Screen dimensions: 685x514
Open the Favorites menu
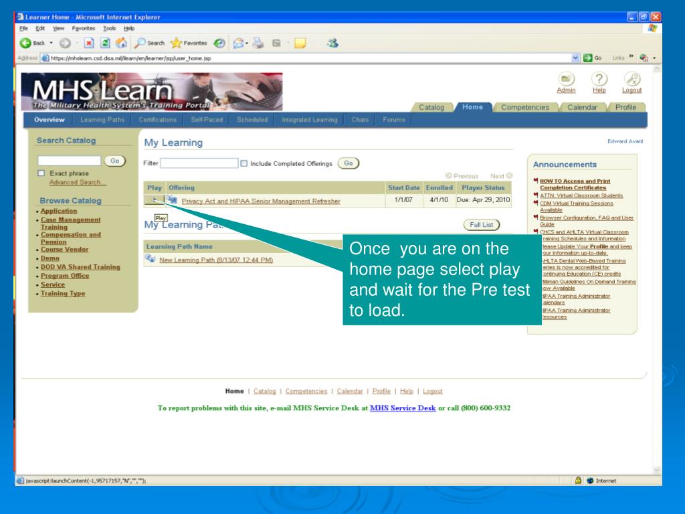pos(84,28)
